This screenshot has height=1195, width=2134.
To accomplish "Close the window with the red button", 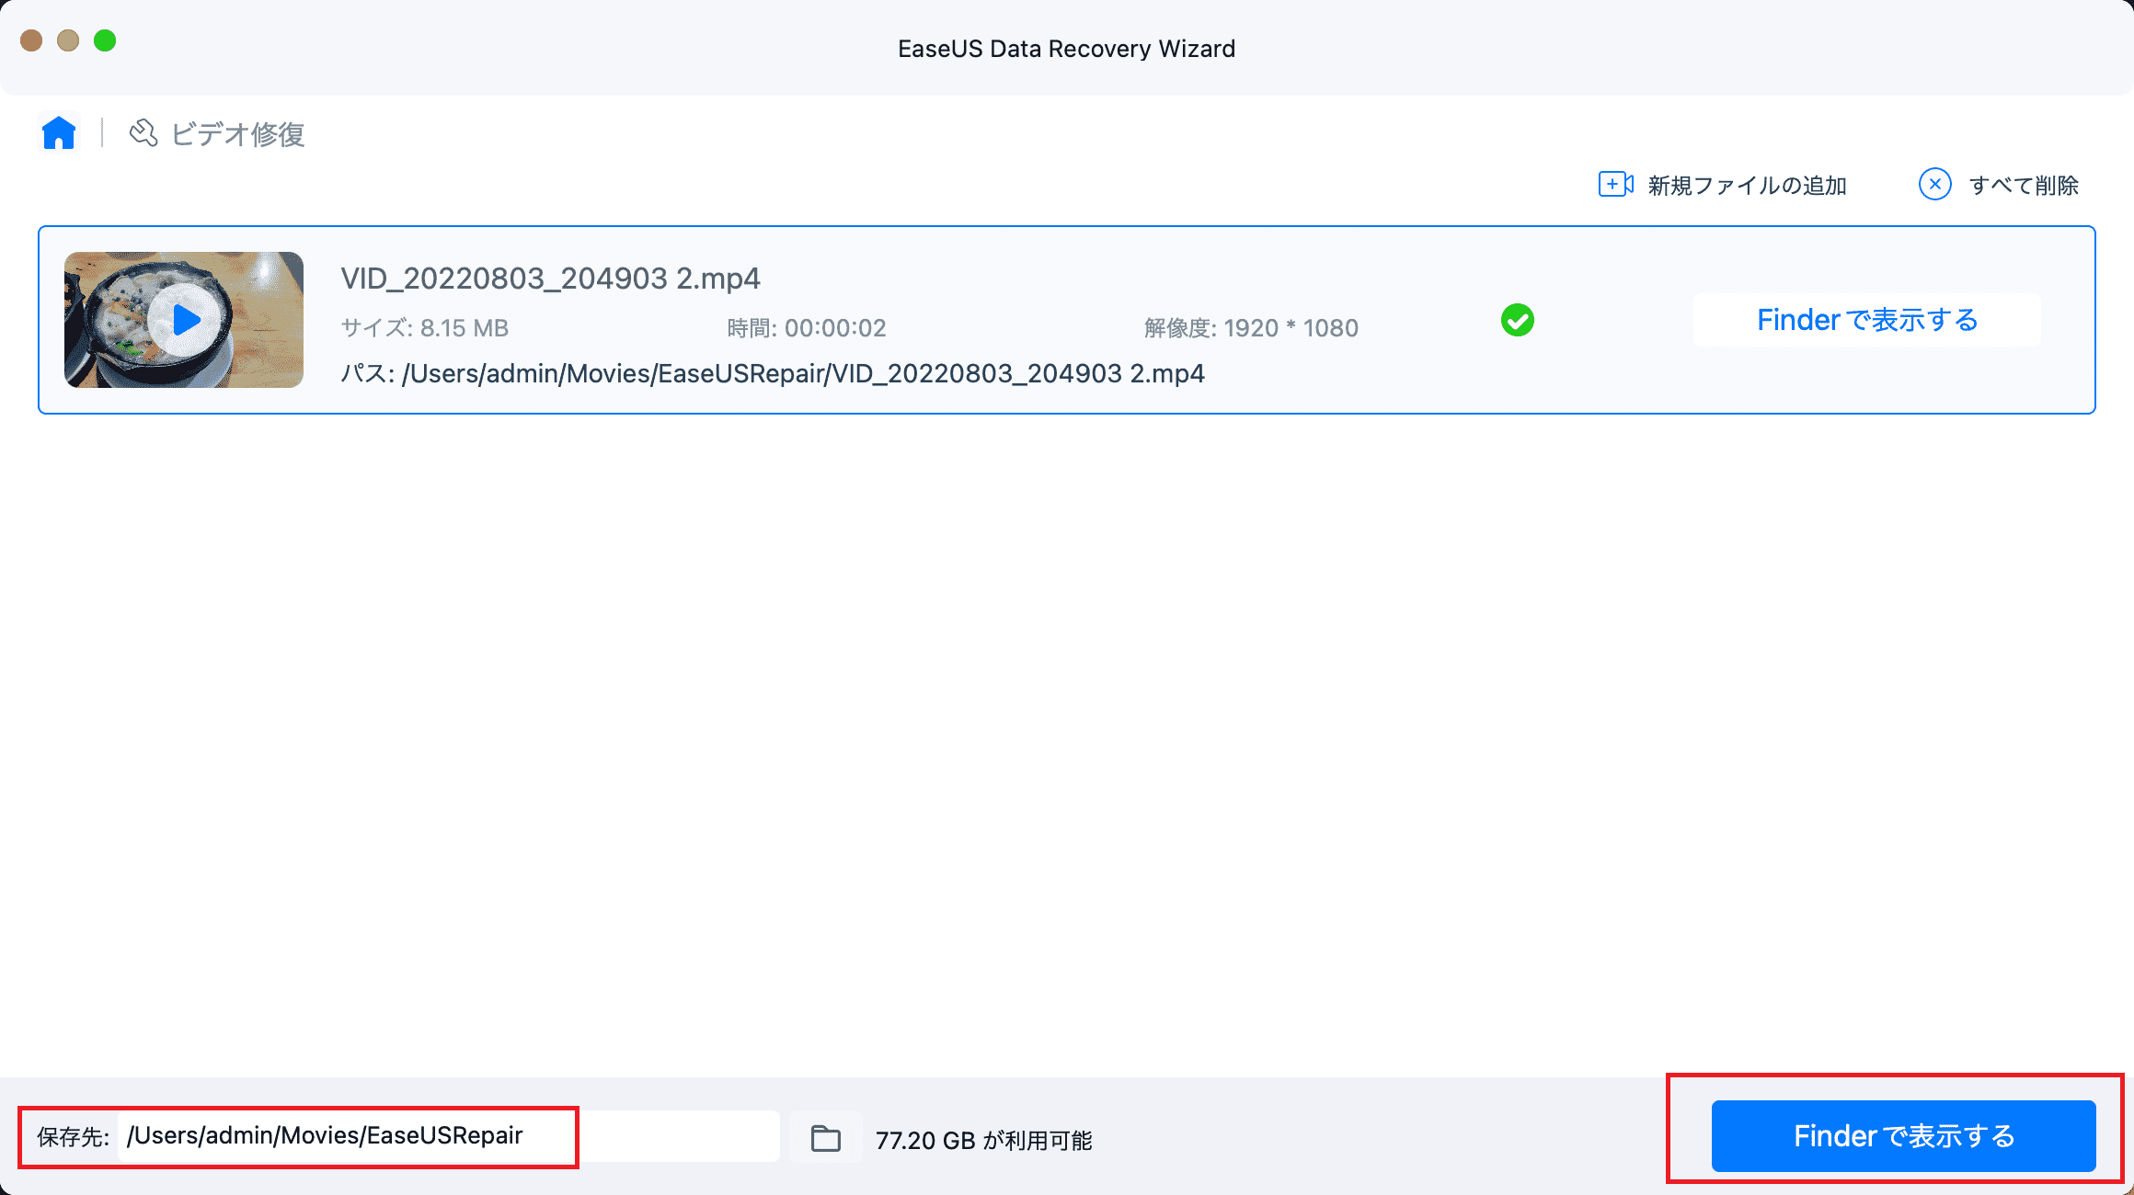I will tap(31, 40).
